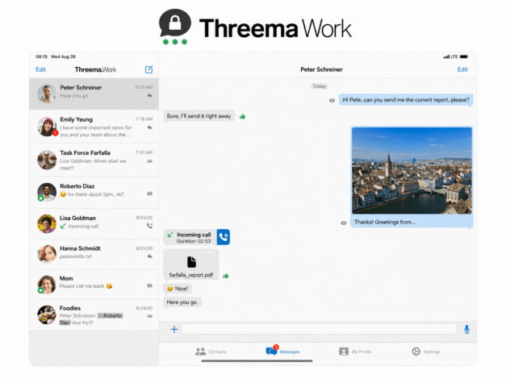Open the Peter Schreiner chat

(94, 94)
